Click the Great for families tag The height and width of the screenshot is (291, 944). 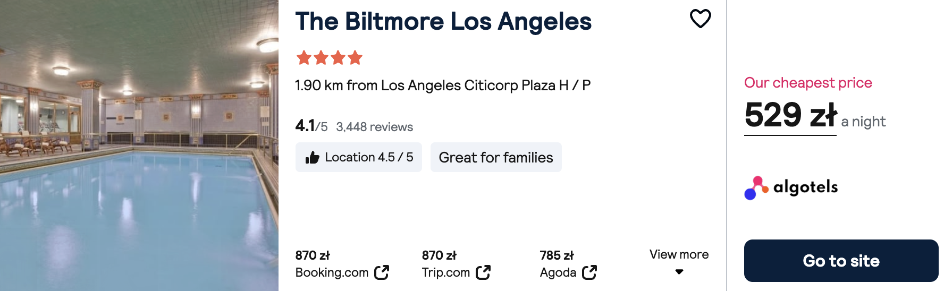point(496,157)
